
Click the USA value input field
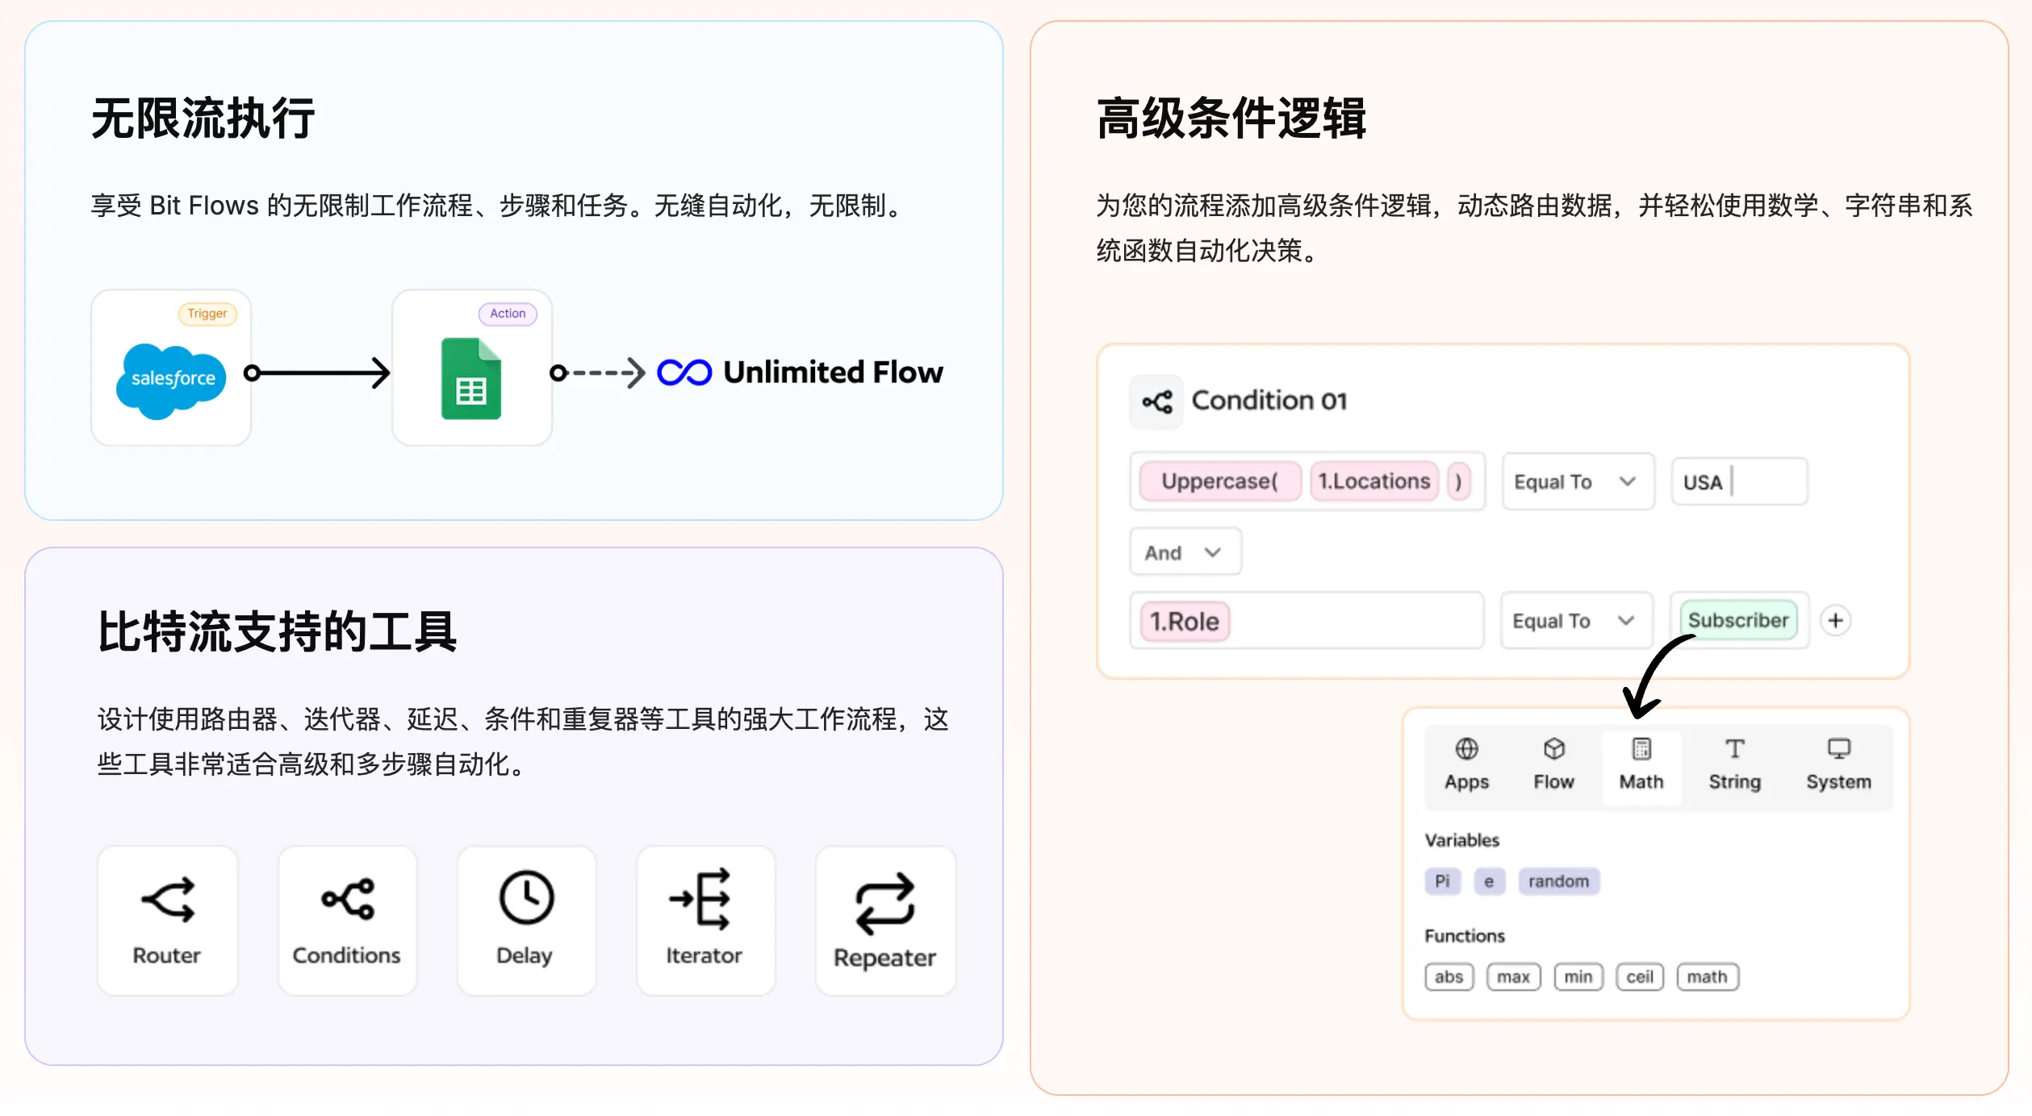click(1739, 481)
